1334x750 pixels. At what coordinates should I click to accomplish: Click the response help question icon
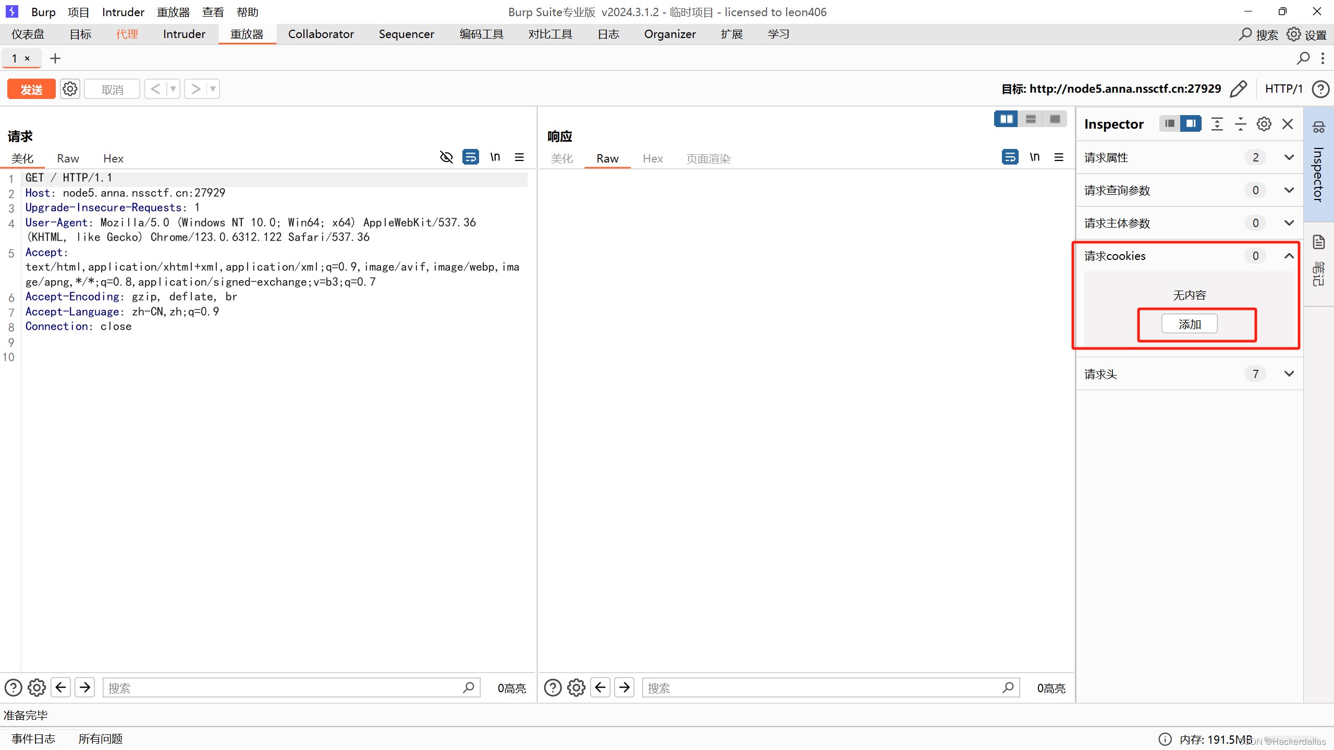point(553,688)
